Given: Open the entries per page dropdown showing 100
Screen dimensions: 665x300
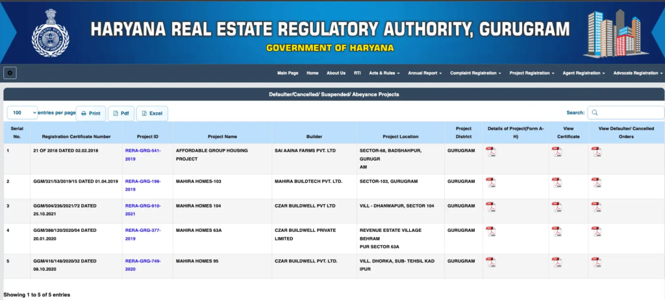Looking at the screenshot, I should [x=22, y=113].
